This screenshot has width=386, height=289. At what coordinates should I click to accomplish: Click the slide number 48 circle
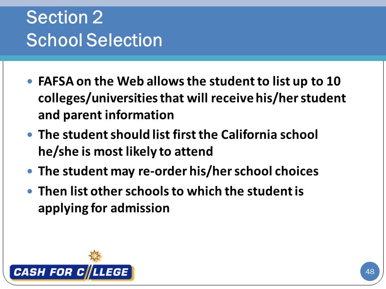click(x=370, y=272)
